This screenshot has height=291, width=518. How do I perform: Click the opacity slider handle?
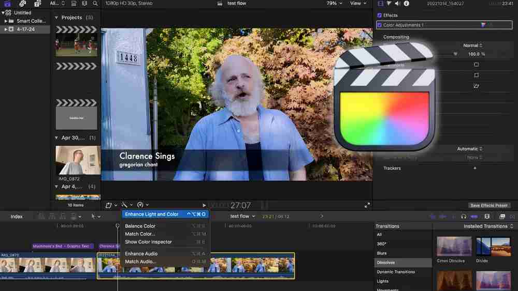(455, 54)
